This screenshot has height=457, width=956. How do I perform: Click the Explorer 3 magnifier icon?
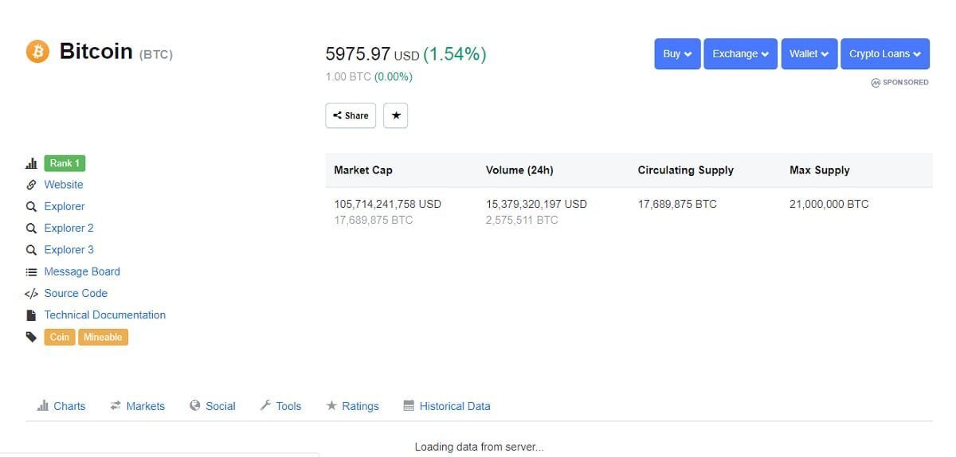click(31, 250)
